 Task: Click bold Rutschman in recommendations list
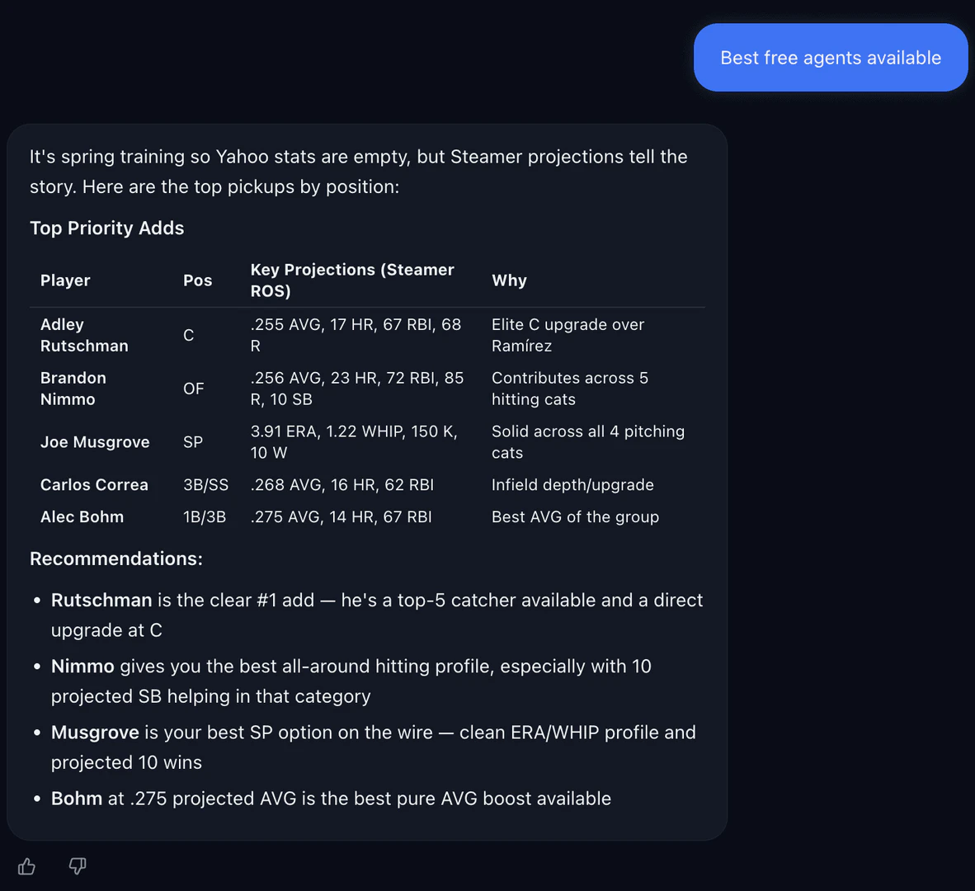(x=101, y=601)
